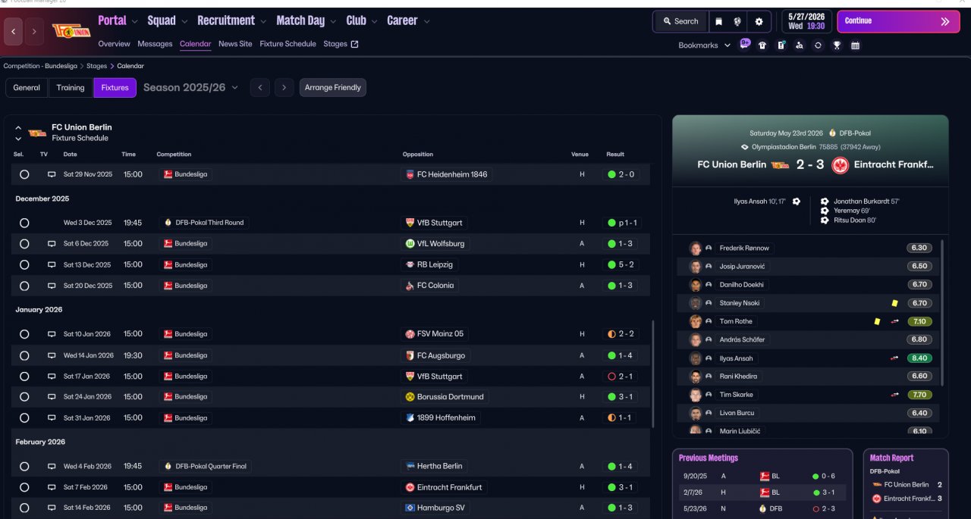Open Borussia Dortmund opposition link
Viewport: 971px width, 519px height.
tap(445, 396)
